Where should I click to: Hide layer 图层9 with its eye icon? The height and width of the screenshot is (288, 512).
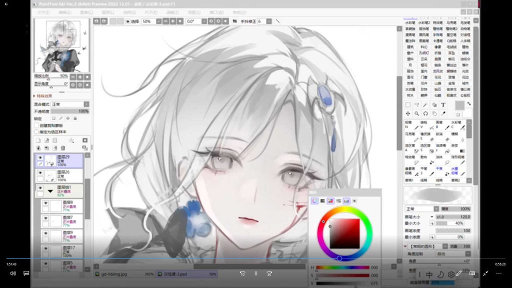[x=45, y=233]
